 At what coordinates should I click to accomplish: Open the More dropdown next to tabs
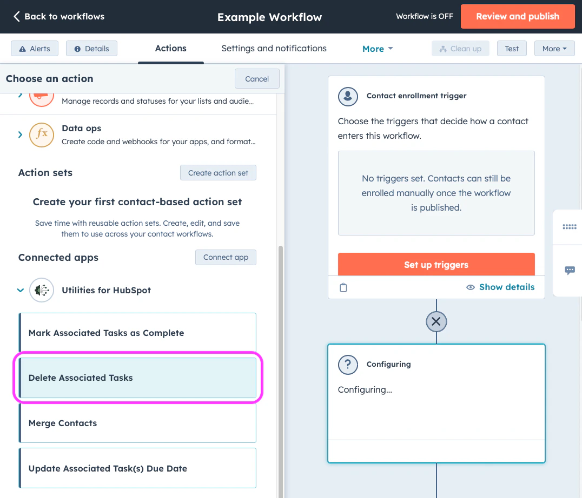tap(378, 49)
